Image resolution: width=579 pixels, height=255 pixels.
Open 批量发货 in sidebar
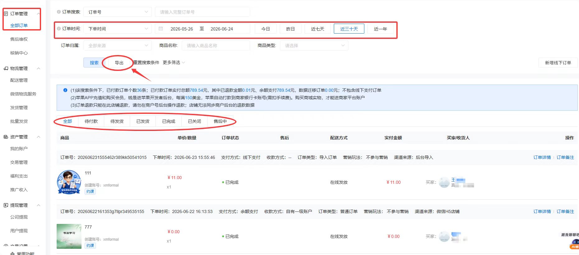[x=19, y=121]
